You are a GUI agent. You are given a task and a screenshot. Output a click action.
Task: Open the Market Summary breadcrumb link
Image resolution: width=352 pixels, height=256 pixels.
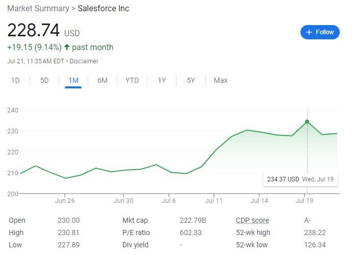pyautogui.click(x=38, y=9)
